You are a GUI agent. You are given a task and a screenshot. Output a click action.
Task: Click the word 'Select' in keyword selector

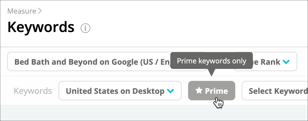(x=260, y=91)
